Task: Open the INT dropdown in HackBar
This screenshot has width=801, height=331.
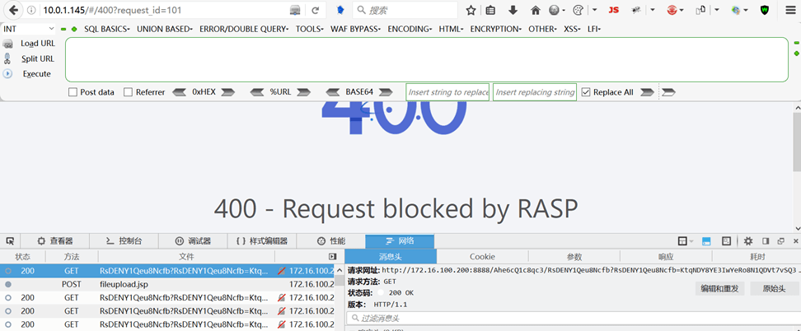Action: click(x=29, y=29)
